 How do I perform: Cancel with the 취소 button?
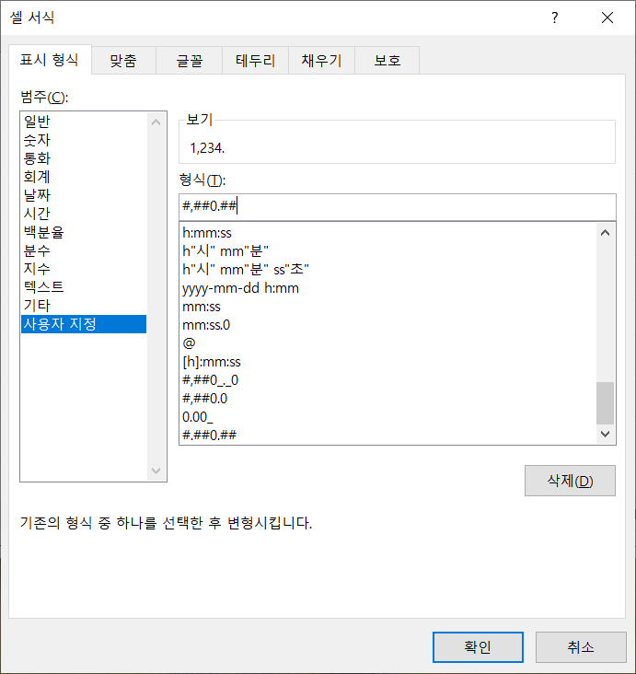(581, 647)
